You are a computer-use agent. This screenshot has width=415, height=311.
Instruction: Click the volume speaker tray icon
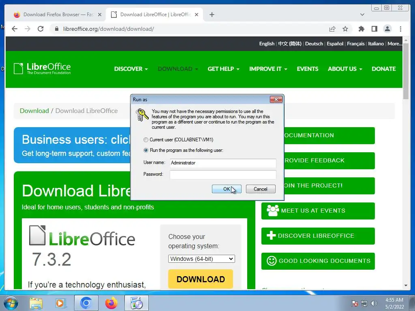point(374,303)
